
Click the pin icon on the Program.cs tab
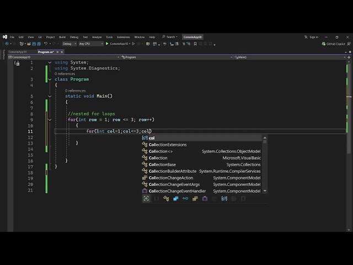[x=57, y=52]
